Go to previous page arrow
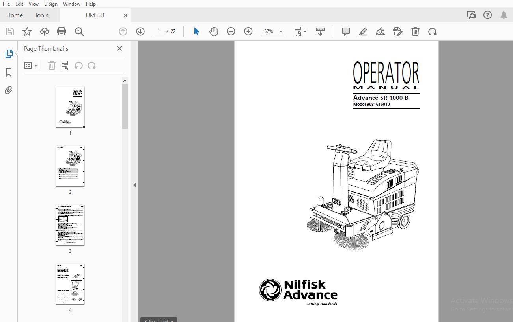The width and height of the screenshot is (513, 322). point(123,31)
